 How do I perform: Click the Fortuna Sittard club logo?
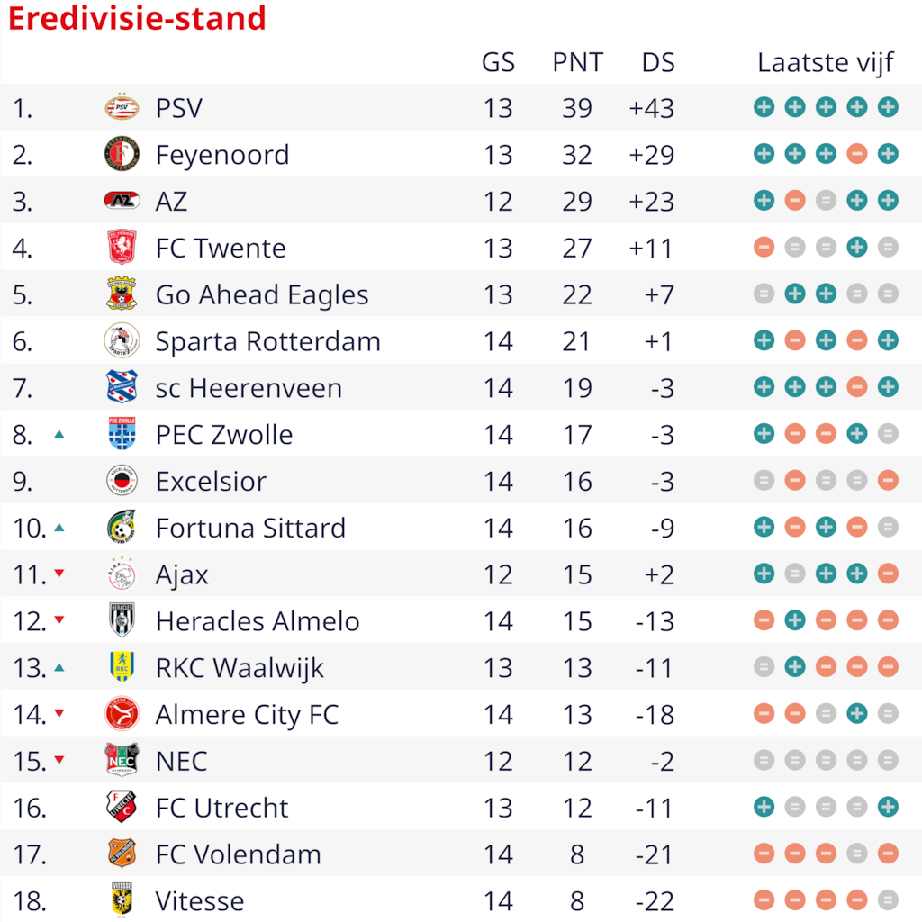pyautogui.click(x=122, y=528)
